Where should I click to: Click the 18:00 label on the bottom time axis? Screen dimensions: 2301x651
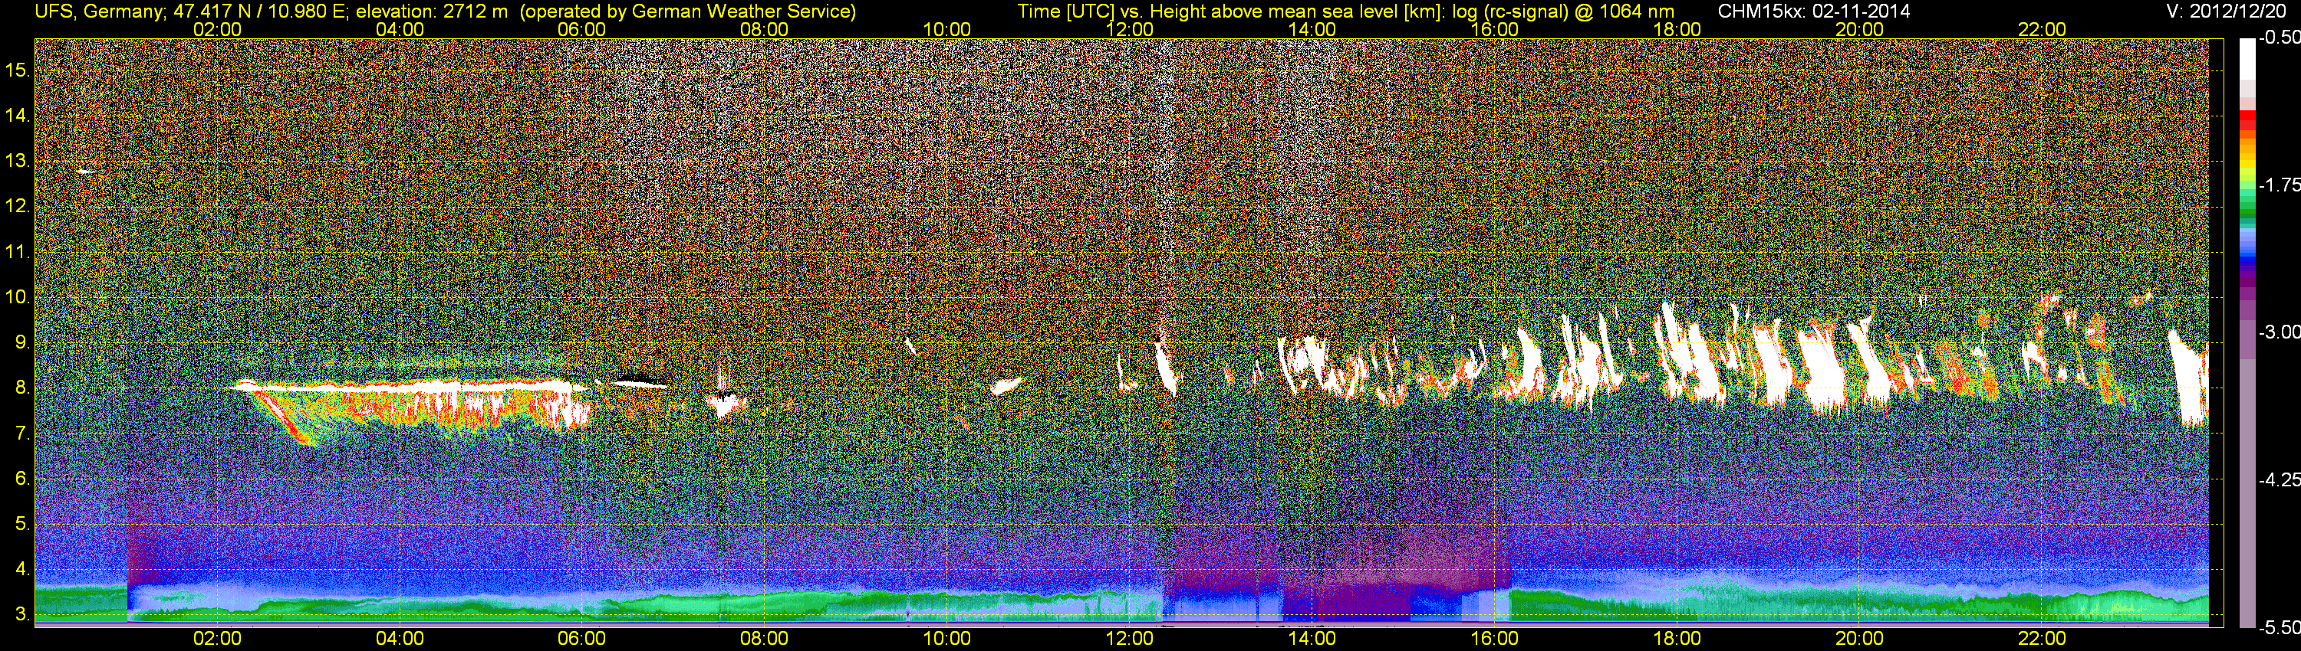(1677, 639)
